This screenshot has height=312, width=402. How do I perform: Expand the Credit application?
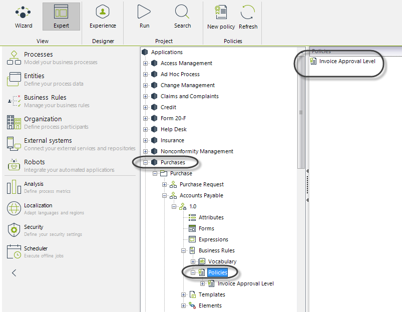tap(145, 107)
